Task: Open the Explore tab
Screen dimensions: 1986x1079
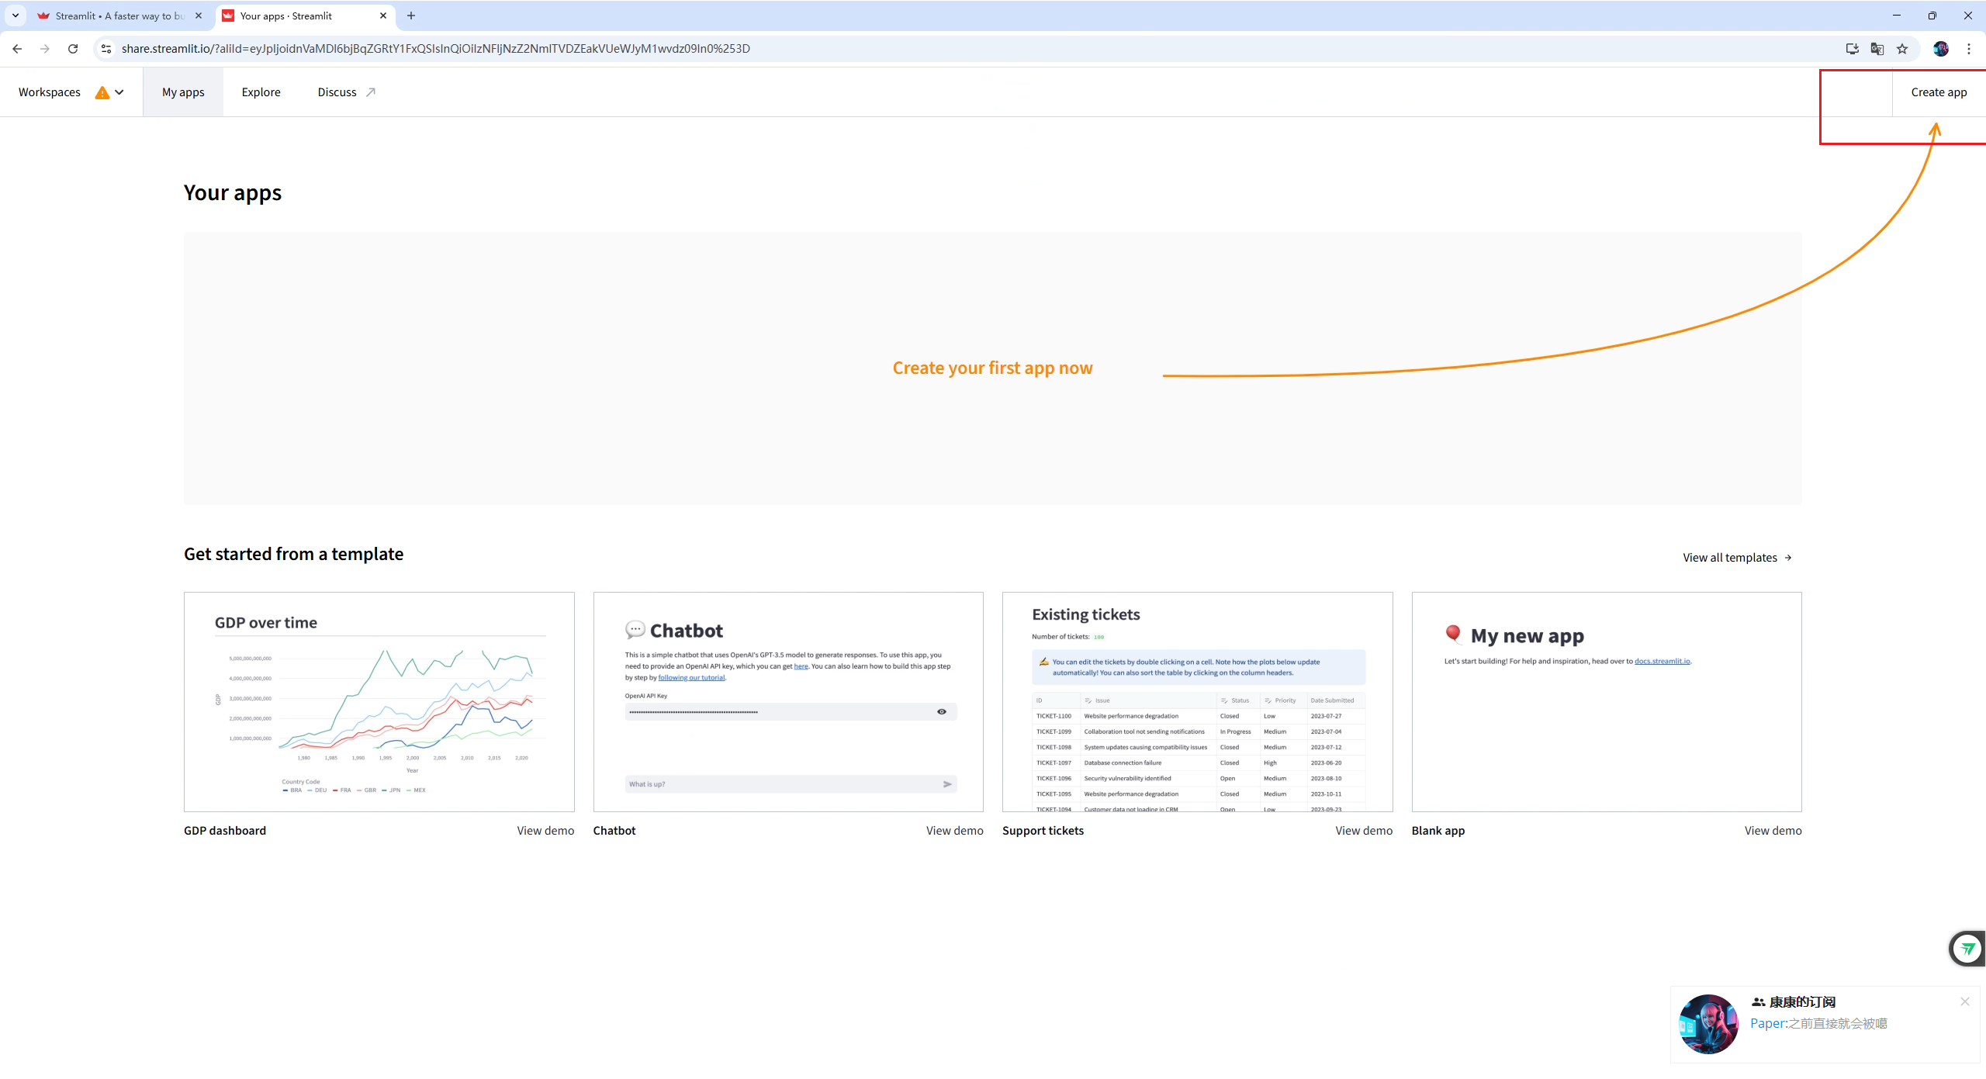Action: tap(261, 92)
